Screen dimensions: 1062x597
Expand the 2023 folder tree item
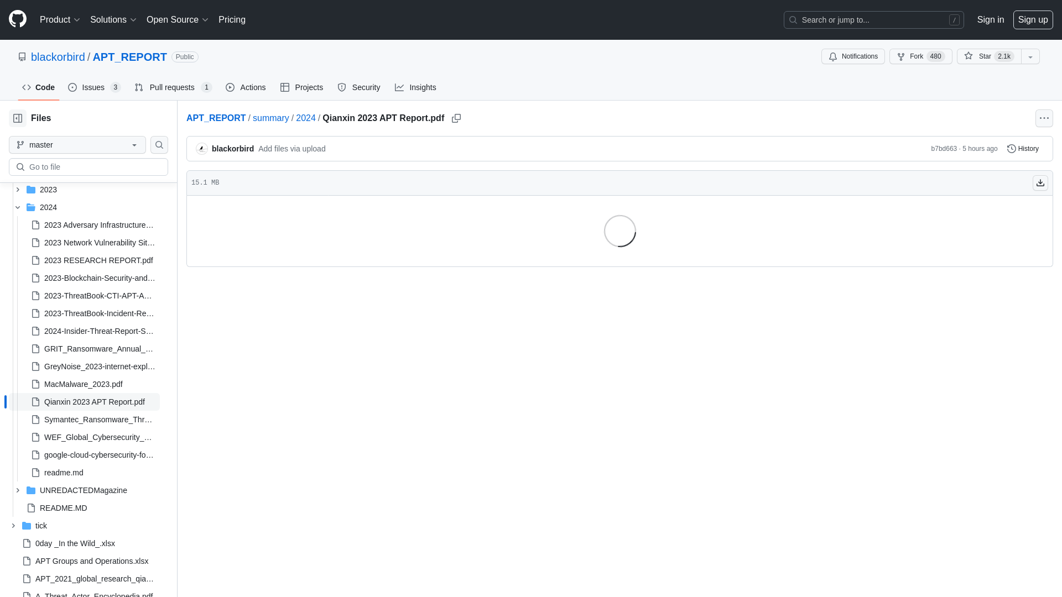pos(18,190)
